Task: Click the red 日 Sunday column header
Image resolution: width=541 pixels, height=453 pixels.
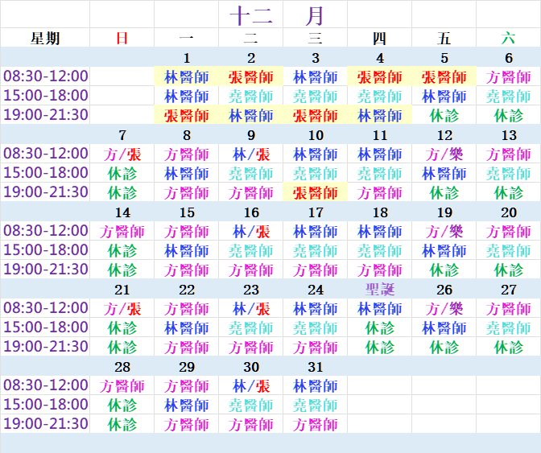Action: pyautogui.click(x=122, y=38)
